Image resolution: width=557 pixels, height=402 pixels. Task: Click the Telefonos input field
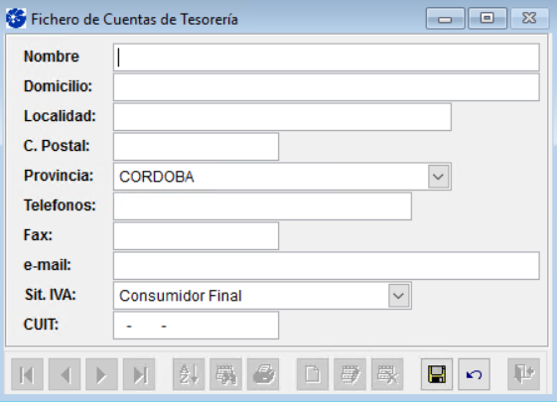coord(262,206)
